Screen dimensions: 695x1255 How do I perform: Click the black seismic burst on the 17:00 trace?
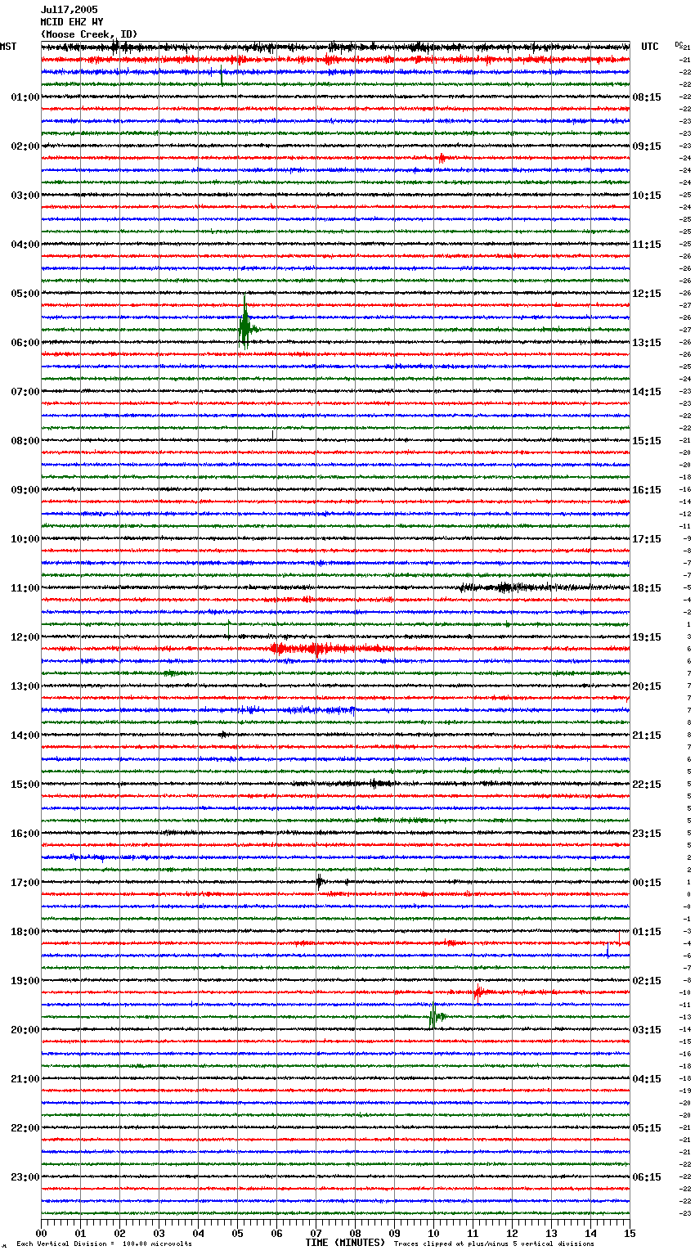[x=321, y=882]
